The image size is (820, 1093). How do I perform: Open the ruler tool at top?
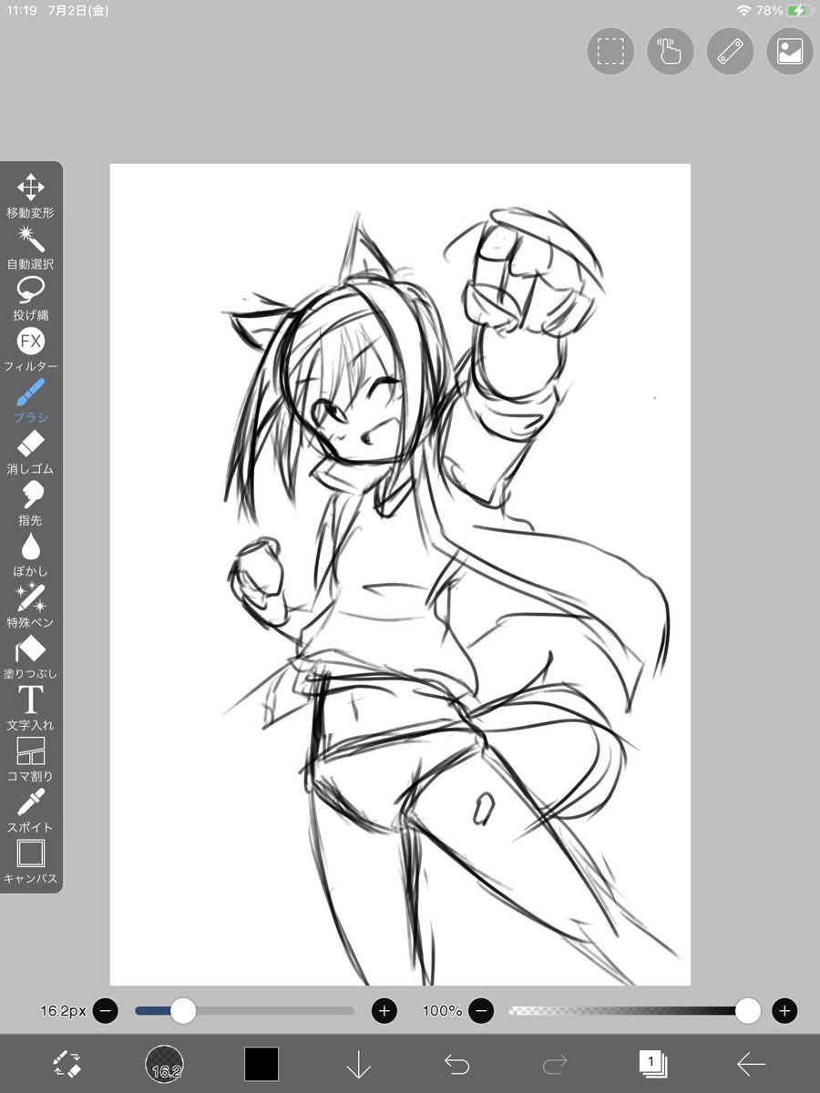point(731,51)
